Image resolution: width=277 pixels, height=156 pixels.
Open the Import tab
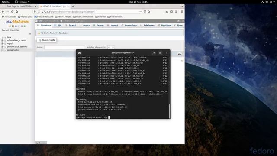click(113, 25)
